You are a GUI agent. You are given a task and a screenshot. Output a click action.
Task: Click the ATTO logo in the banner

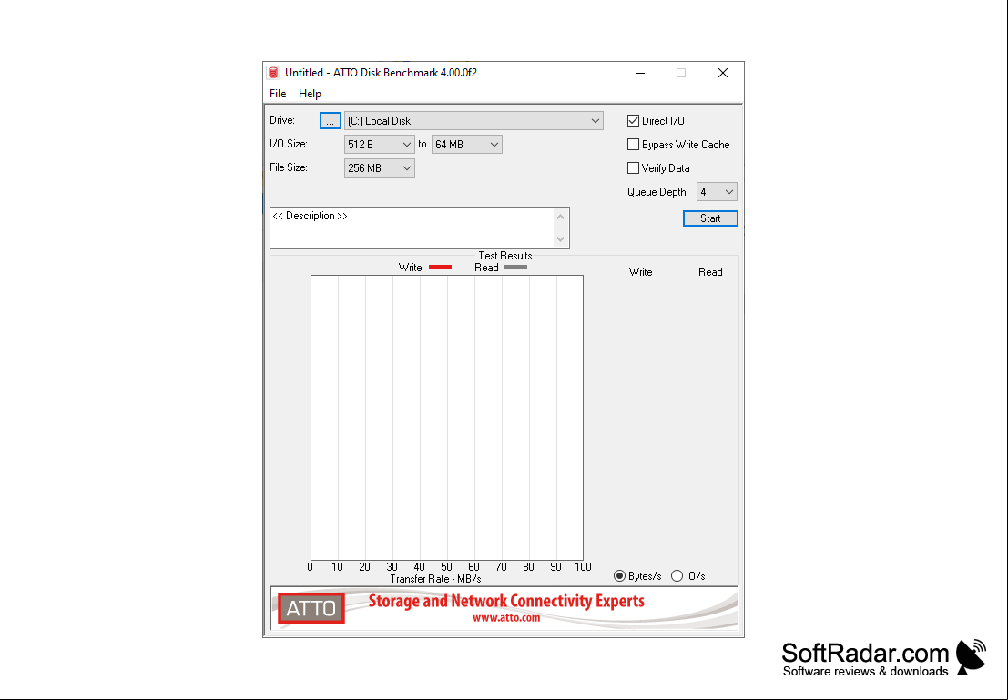point(311,608)
